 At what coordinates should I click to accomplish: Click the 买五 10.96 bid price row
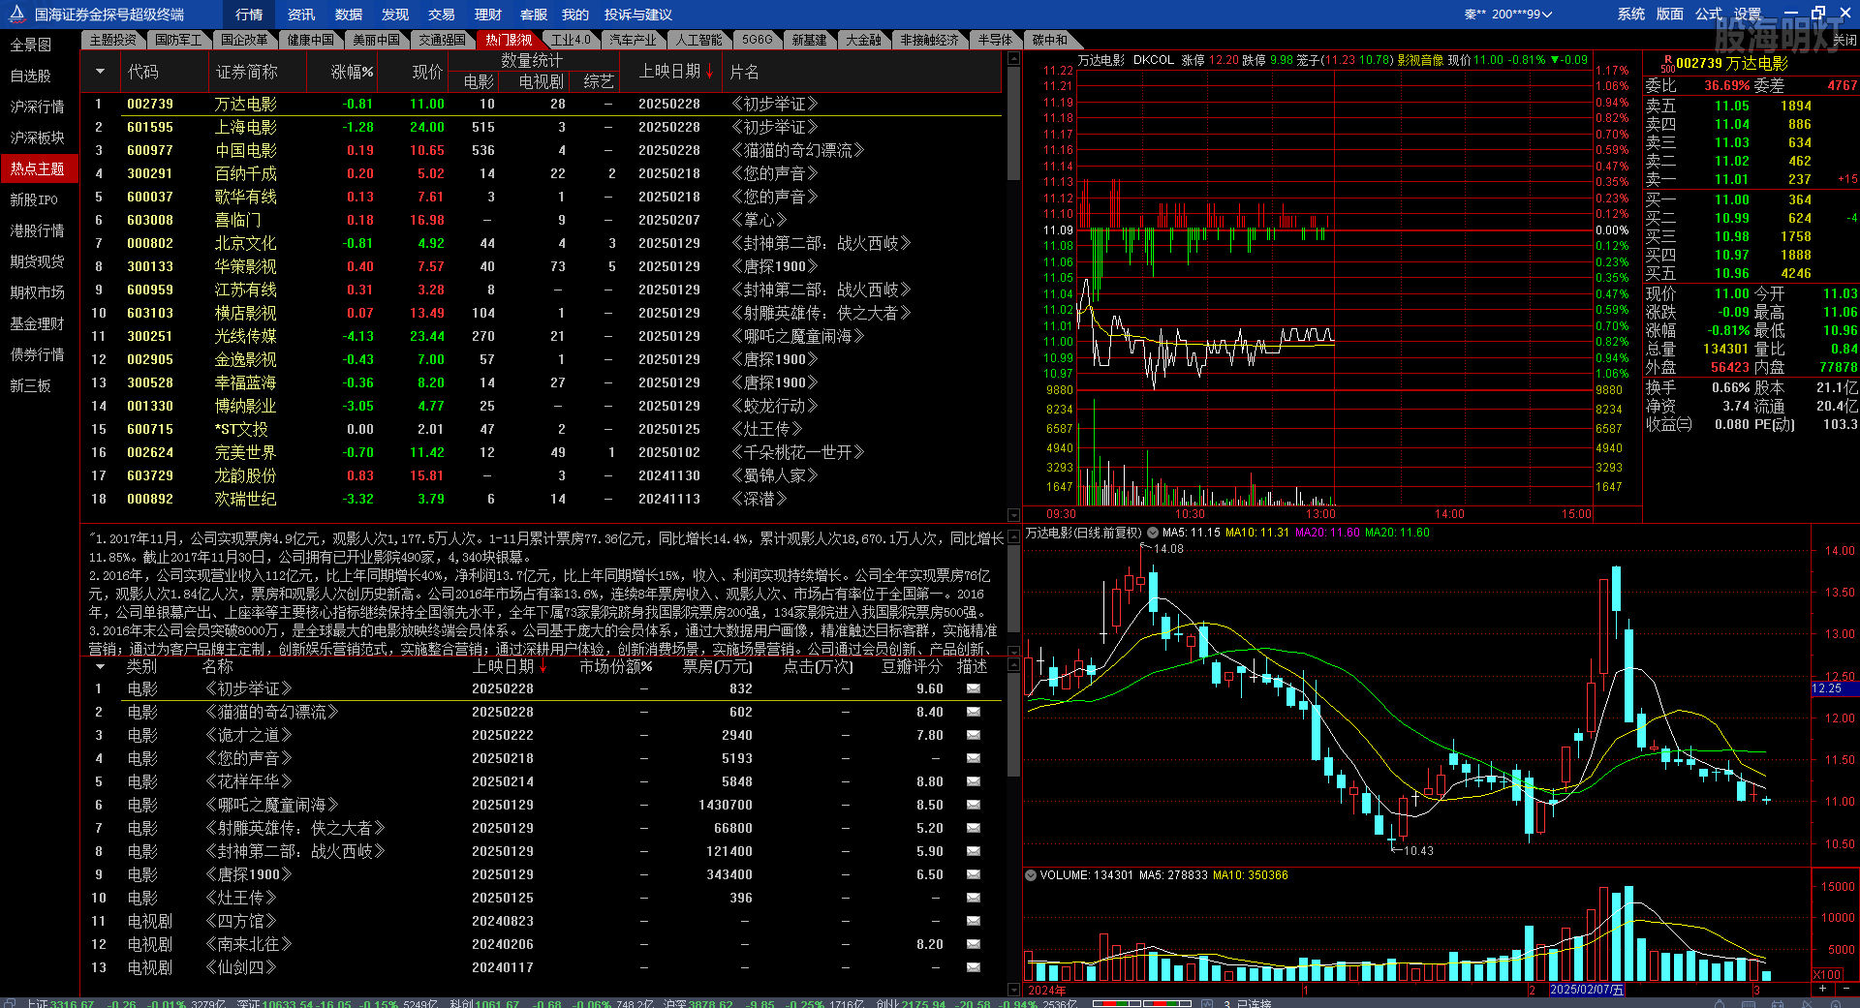(x=1750, y=273)
